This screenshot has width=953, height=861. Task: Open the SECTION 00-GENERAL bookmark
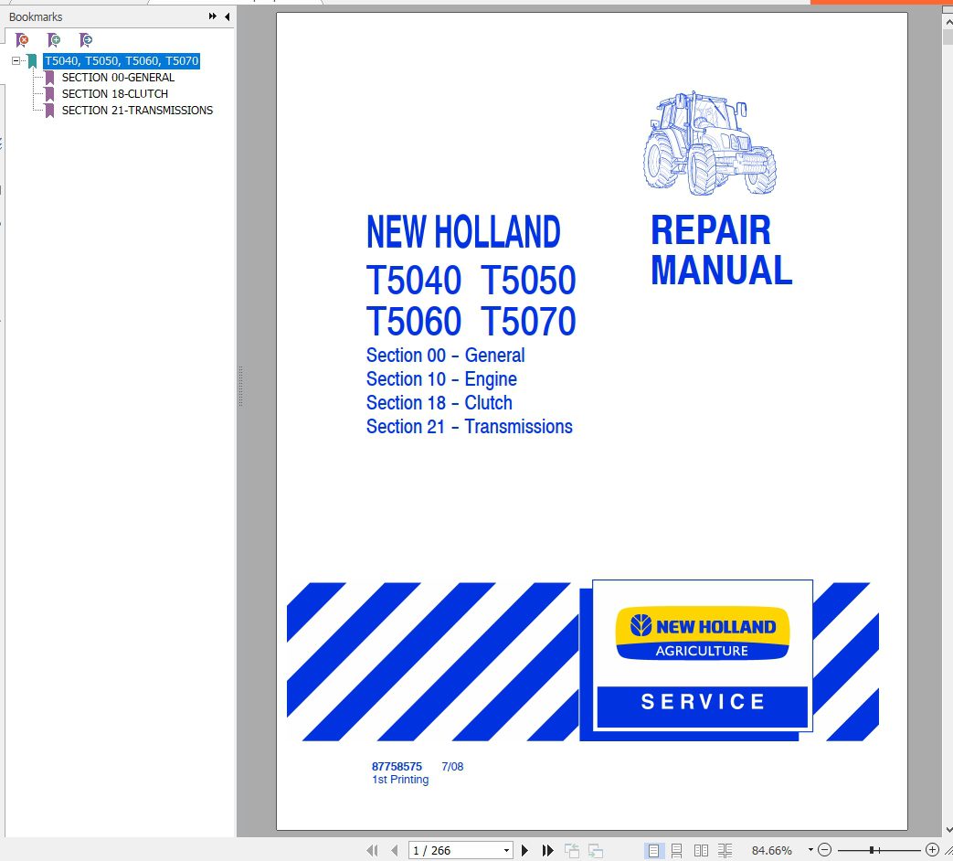118,77
